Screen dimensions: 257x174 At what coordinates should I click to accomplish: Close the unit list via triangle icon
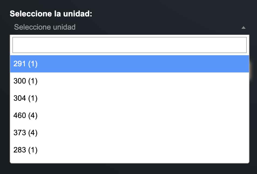point(244,27)
